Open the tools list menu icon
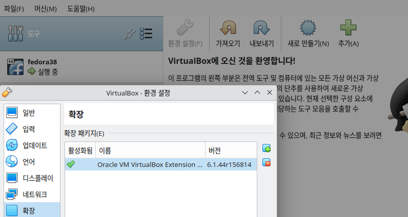This screenshot has width=408, height=217. point(146,34)
